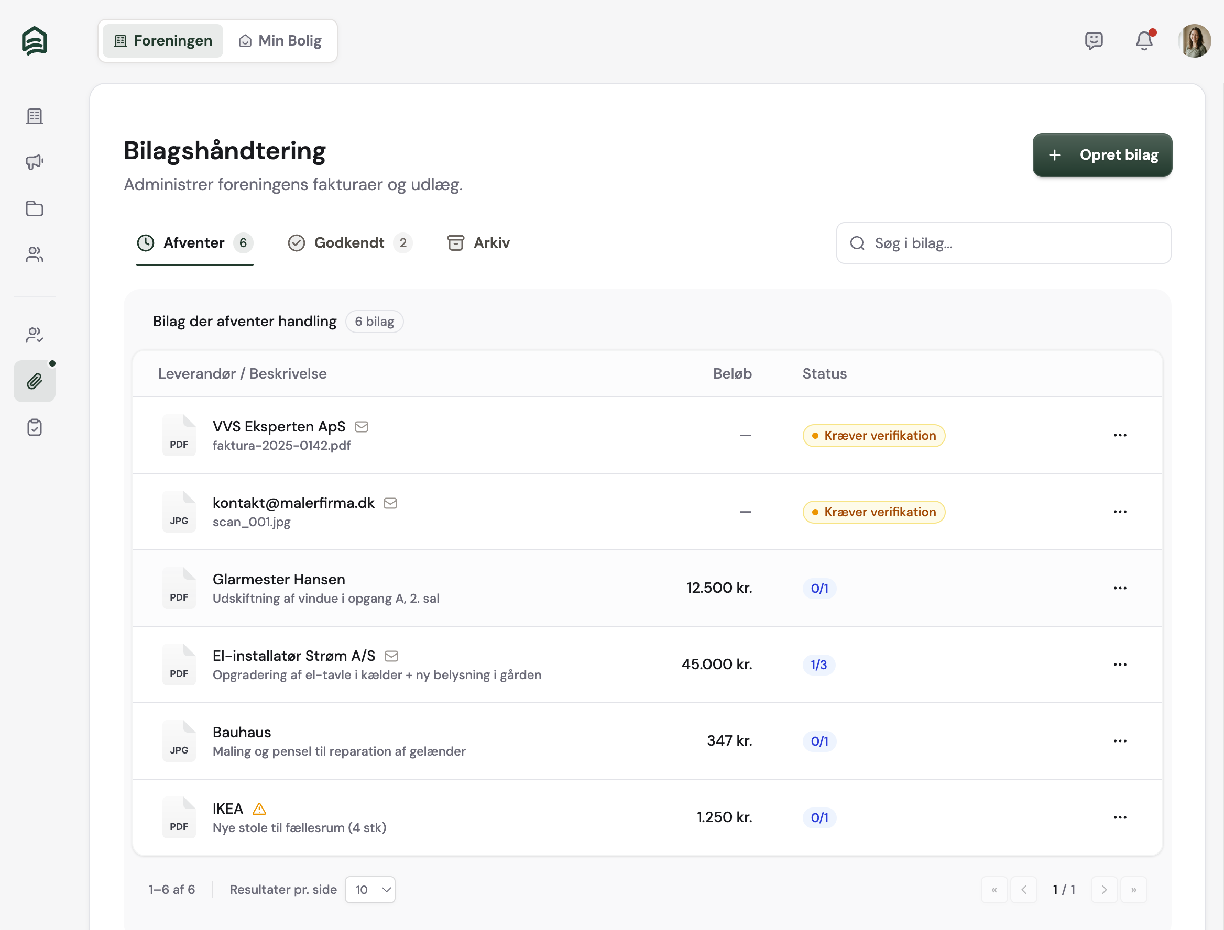Screen dimensions: 1224x930
Task: Click the notification bell icon
Action: pyautogui.click(x=1144, y=40)
